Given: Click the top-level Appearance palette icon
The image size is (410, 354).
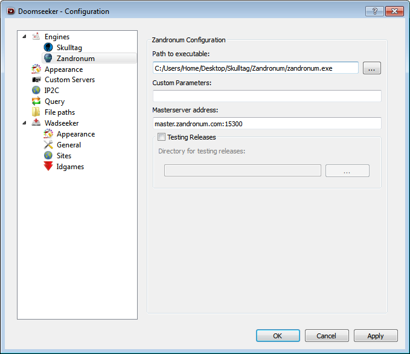Looking at the screenshot, I should pyautogui.click(x=36, y=69).
